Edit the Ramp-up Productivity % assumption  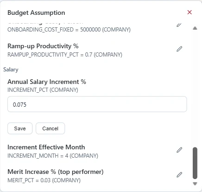(x=179, y=49)
